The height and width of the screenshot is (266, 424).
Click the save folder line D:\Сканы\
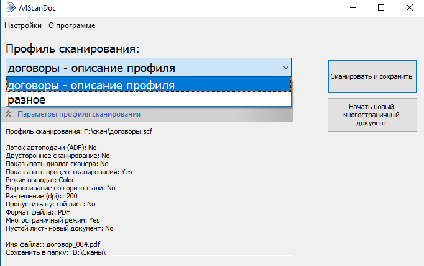click(x=56, y=252)
